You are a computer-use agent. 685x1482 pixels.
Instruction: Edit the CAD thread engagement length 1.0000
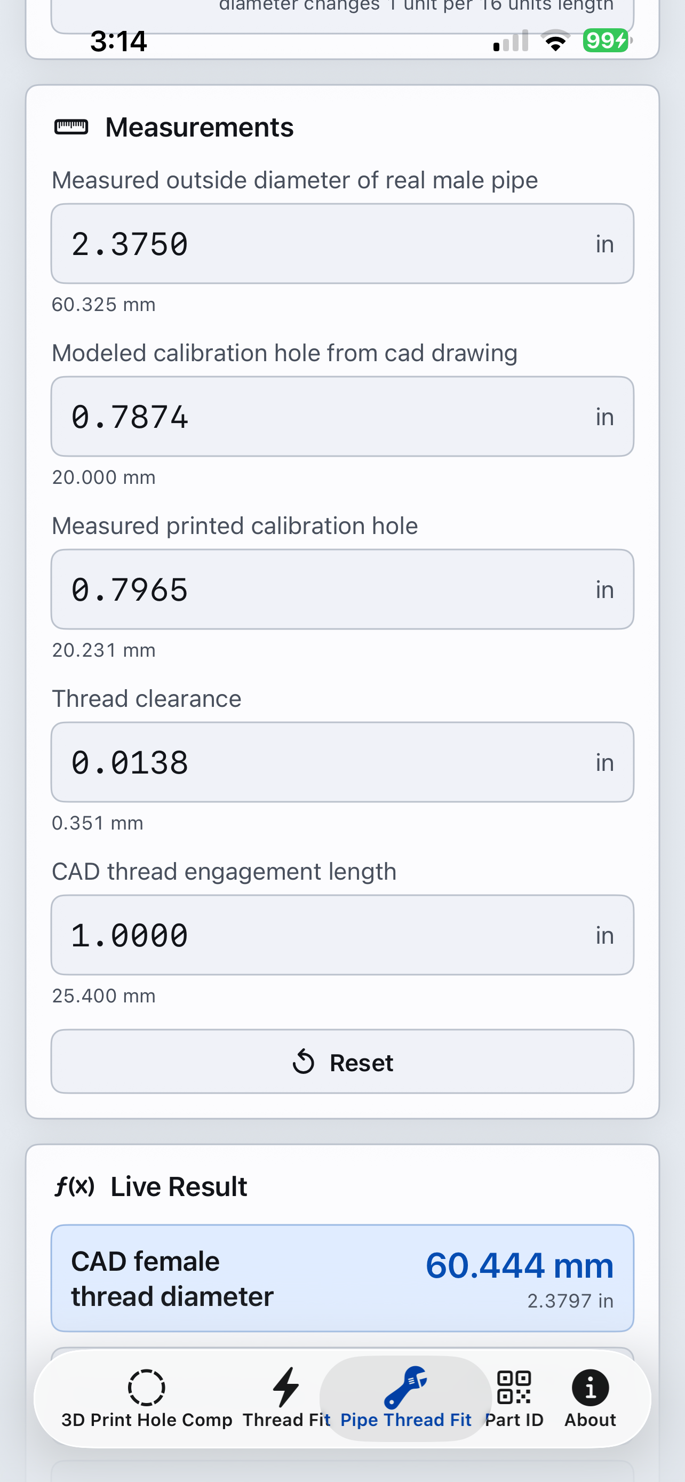pyautogui.click(x=342, y=935)
